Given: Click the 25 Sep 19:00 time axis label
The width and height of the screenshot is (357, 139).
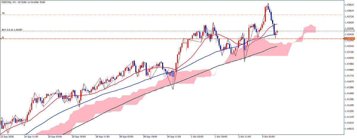Looking at the screenshot, I should pyautogui.click(x=79, y=137).
